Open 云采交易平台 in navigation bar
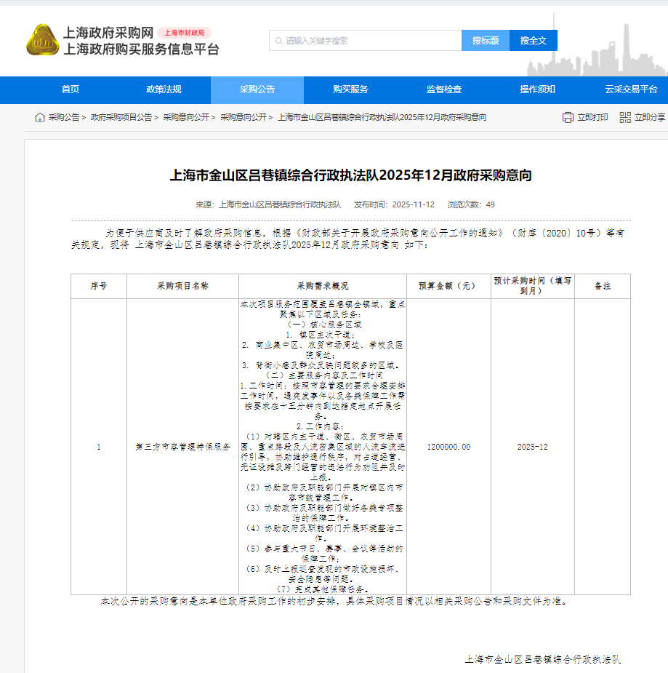The height and width of the screenshot is (673, 668). coord(631,89)
